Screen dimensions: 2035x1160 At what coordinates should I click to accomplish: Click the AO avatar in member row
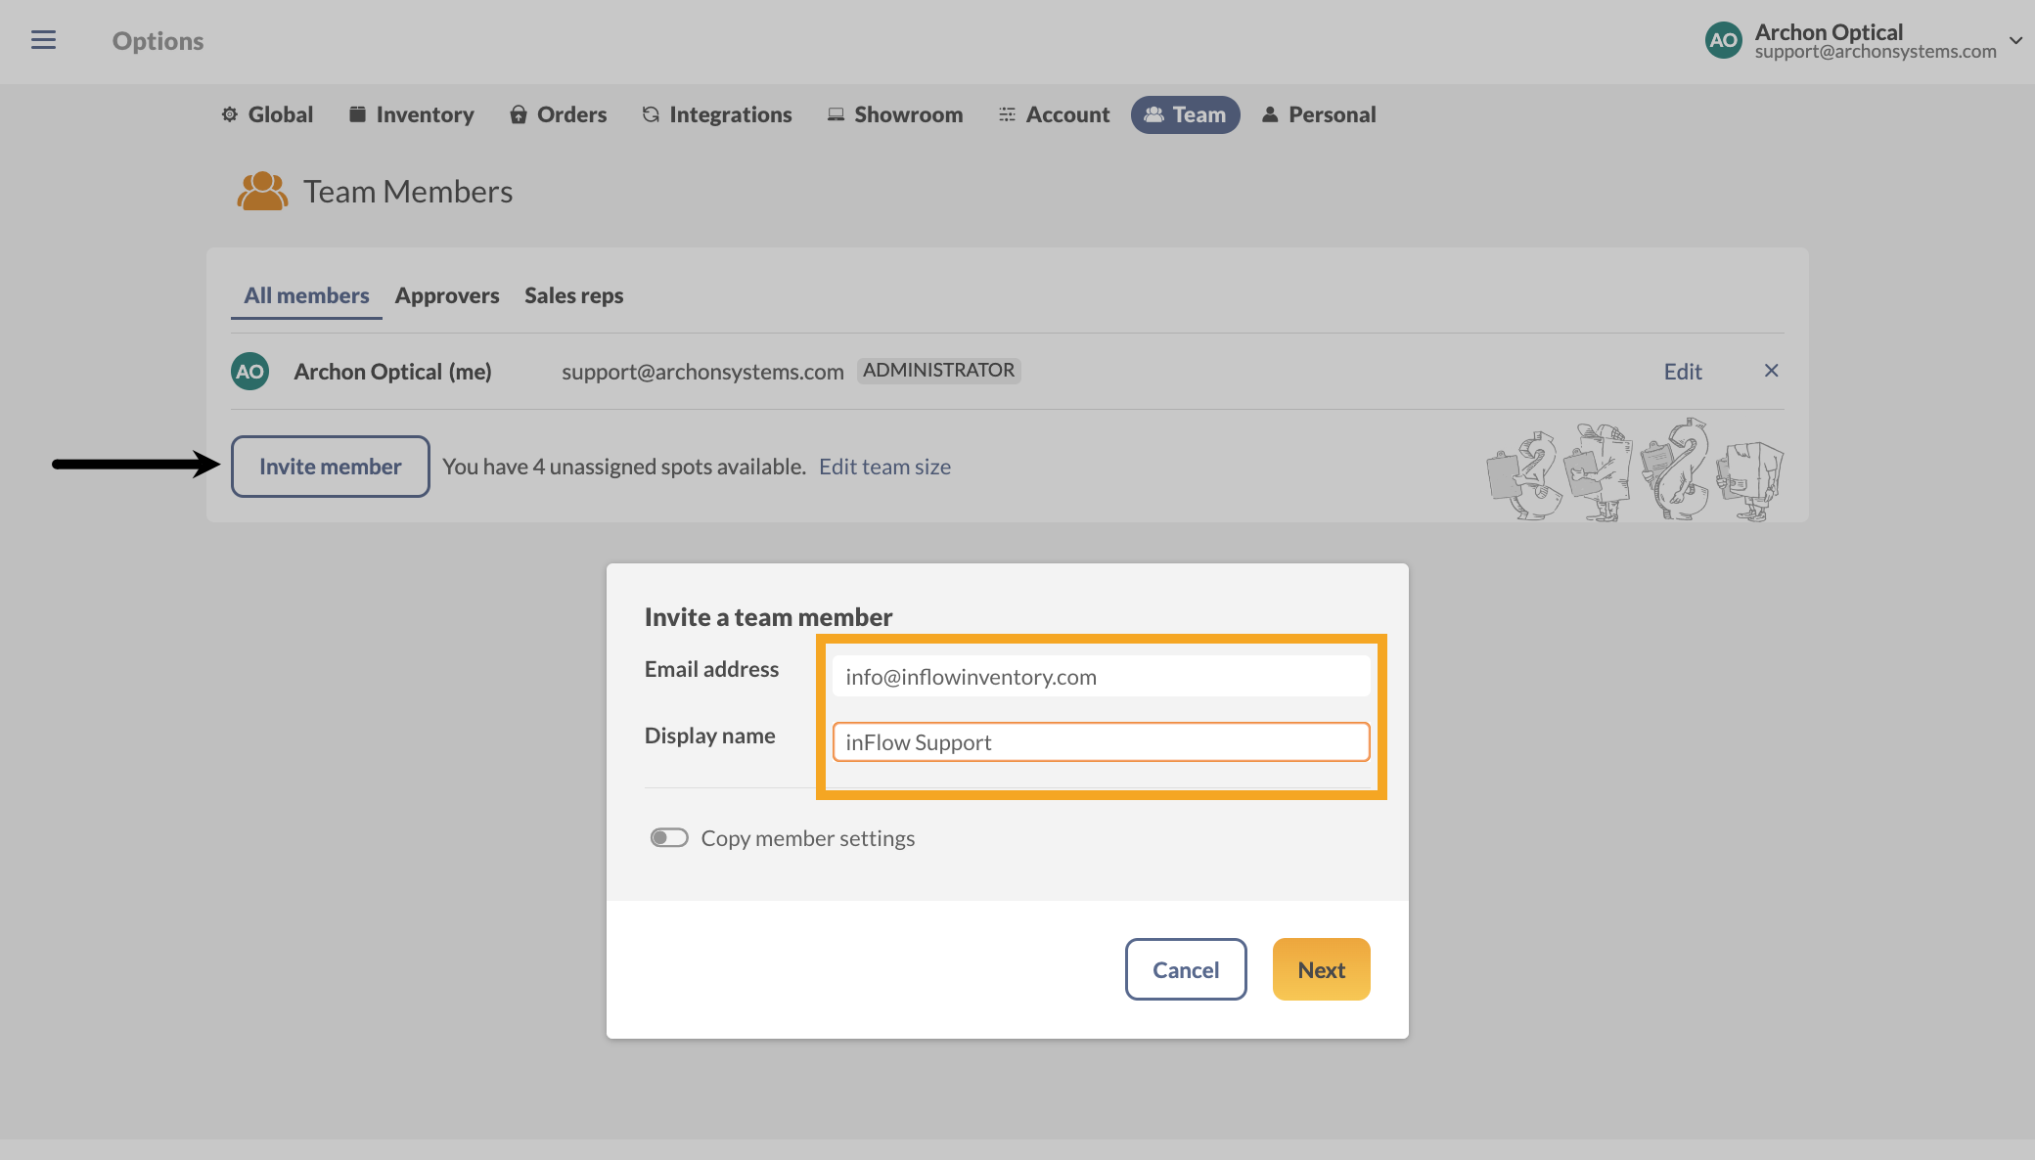tap(249, 372)
